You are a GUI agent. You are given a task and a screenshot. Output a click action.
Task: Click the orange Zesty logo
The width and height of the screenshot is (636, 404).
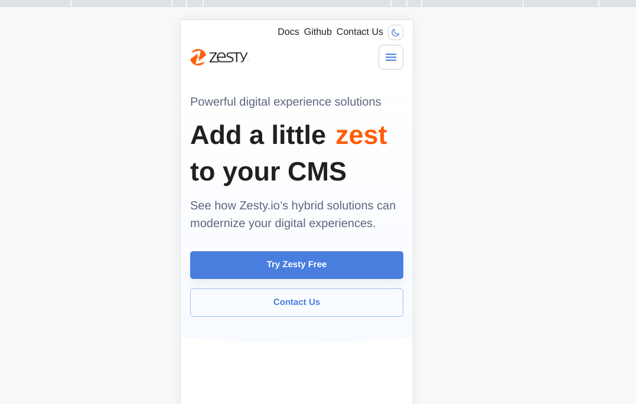click(x=219, y=57)
